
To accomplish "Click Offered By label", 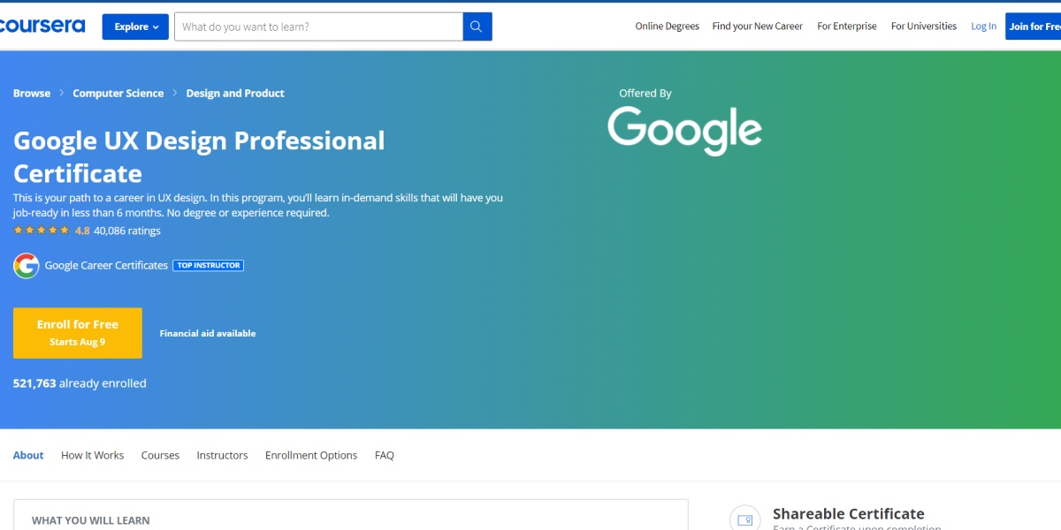I will pyautogui.click(x=645, y=93).
